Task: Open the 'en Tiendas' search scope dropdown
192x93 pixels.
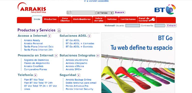Action: (x=104, y=13)
